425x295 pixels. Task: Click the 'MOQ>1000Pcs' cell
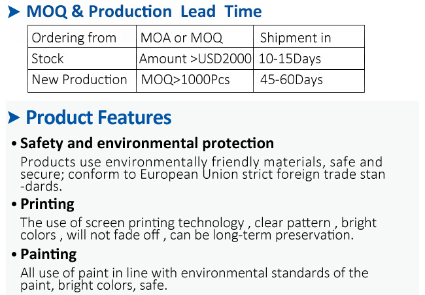[x=195, y=81]
